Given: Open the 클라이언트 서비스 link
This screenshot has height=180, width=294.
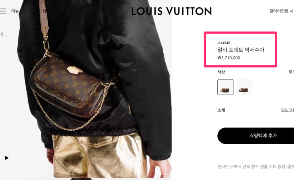Looking at the screenshot, I should pyautogui.click(x=282, y=11).
